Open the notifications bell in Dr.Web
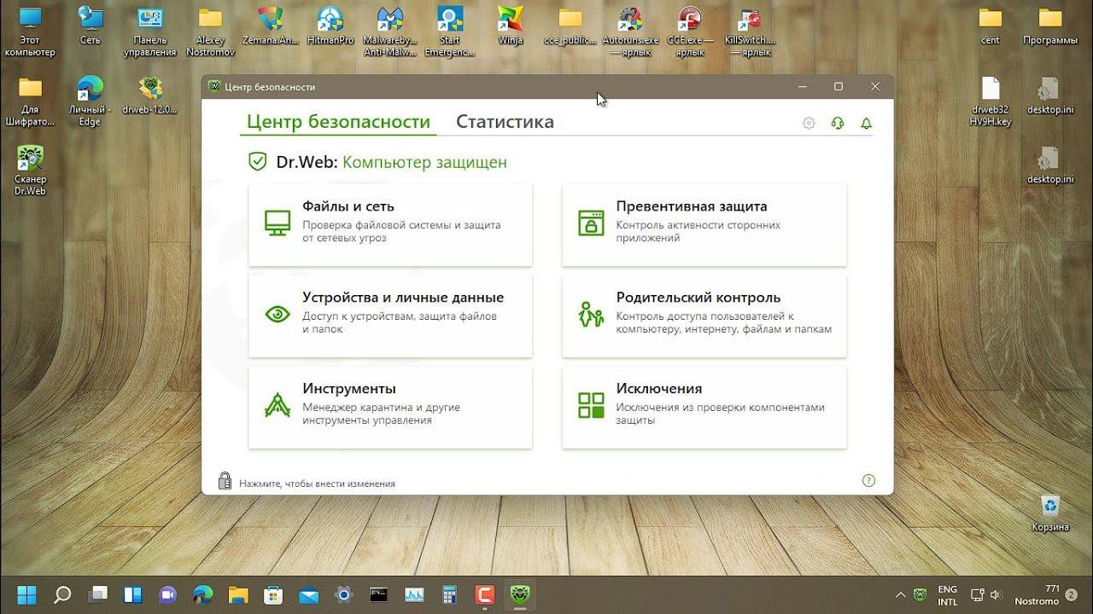Image resolution: width=1093 pixels, height=614 pixels. 867,124
